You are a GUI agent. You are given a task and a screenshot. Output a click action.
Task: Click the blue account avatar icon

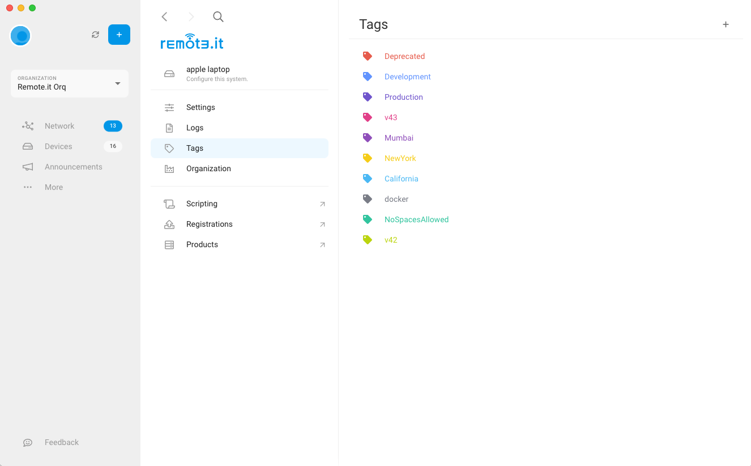click(20, 36)
